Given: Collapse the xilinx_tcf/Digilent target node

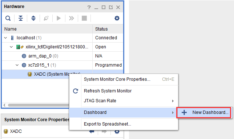Looking at the screenshot, I should [x=11, y=47].
